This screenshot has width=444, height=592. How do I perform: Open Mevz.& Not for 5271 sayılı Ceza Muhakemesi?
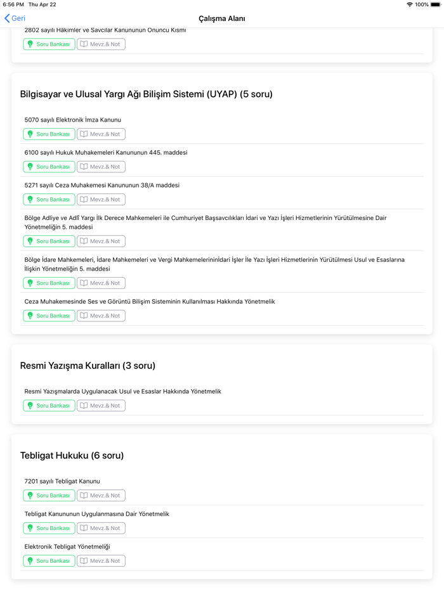click(x=101, y=199)
